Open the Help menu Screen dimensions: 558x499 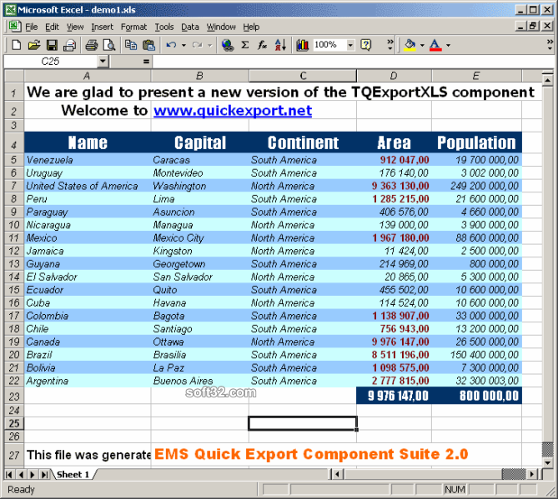(x=251, y=27)
